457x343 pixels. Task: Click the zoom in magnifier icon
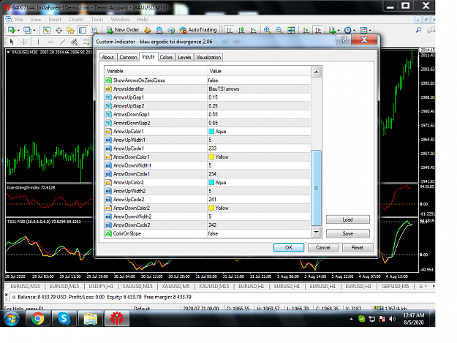[x=267, y=30]
